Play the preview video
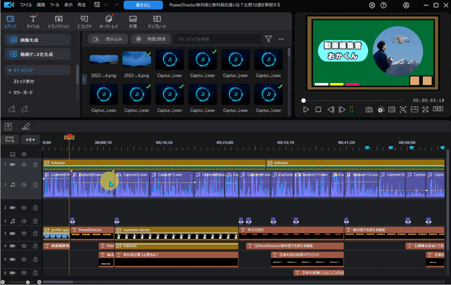The height and width of the screenshot is (285, 451). point(306,109)
